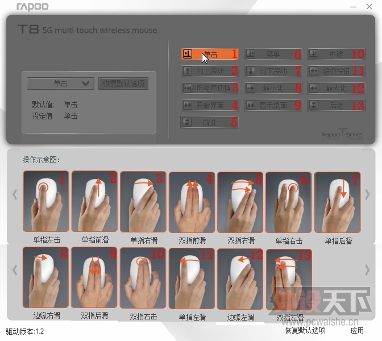The image size is (382, 341).
Task: Select the 前进 gesture button
Action: 210,122
